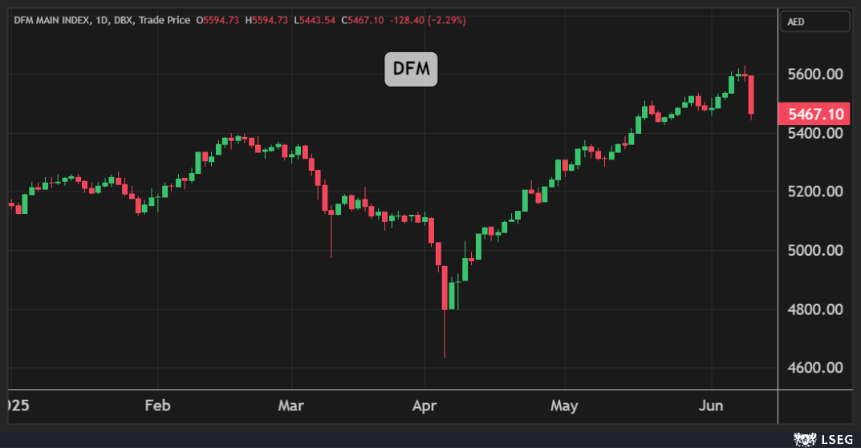Select the current price tag 5467.10
The width and height of the screenshot is (861, 448).
[x=814, y=115]
